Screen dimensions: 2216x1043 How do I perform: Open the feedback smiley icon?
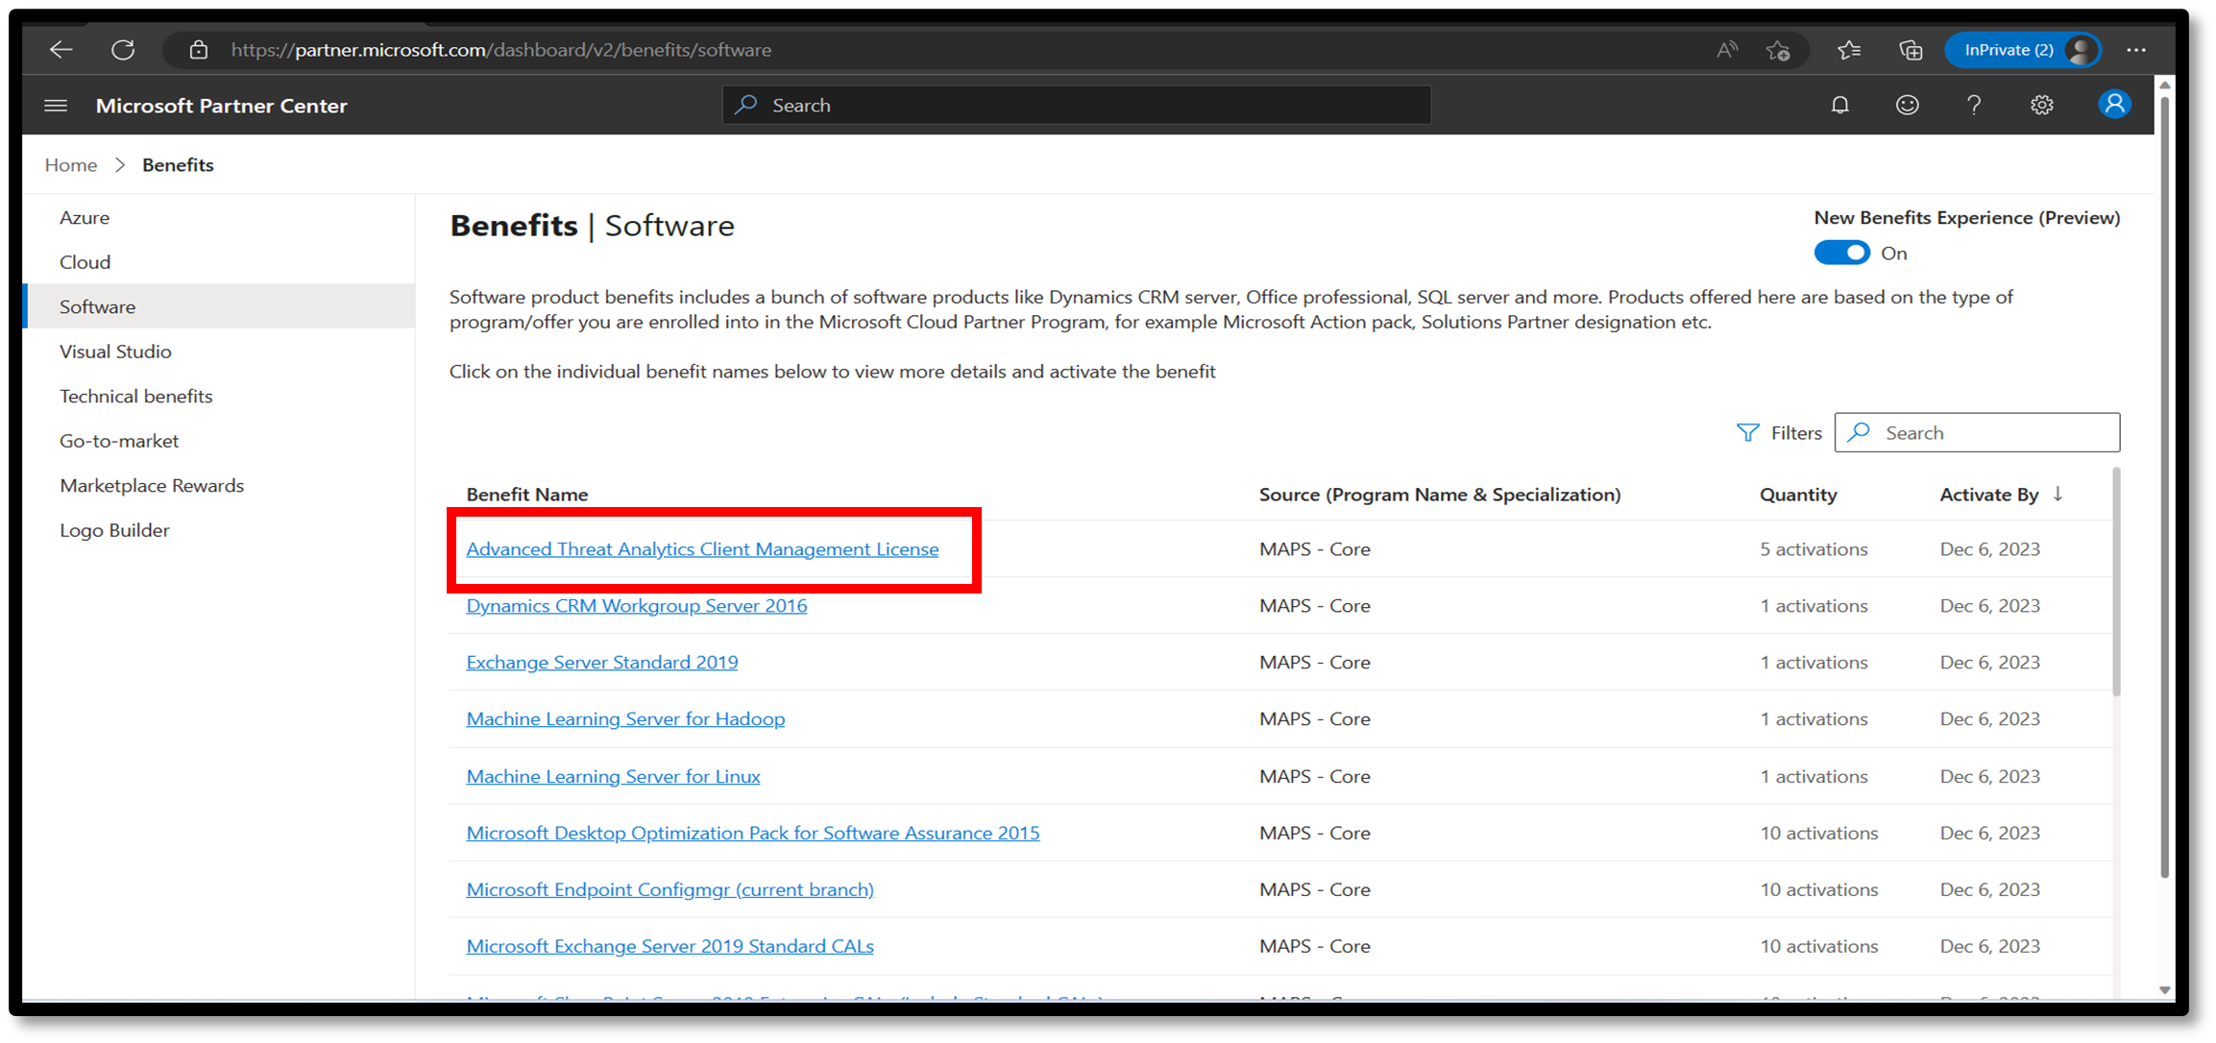click(x=1907, y=106)
